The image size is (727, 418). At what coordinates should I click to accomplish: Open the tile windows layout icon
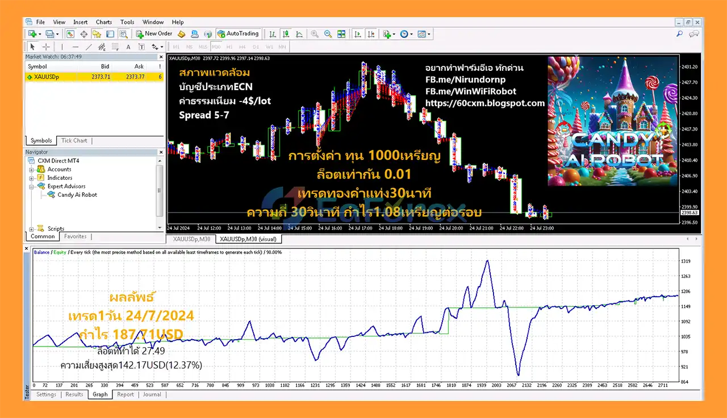(x=341, y=34)
